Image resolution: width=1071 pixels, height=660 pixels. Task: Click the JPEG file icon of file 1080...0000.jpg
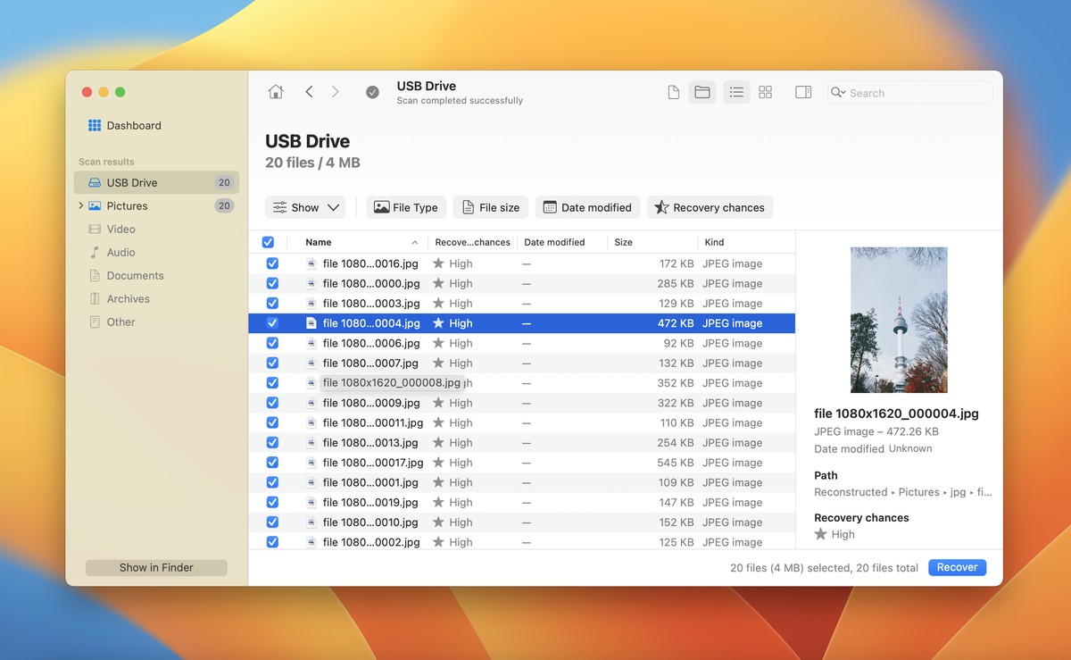[311, 283]
